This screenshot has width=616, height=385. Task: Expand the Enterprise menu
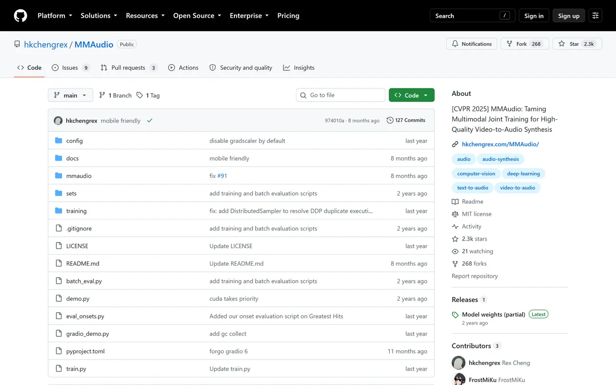pyautogui.click(x=249, y=16)
